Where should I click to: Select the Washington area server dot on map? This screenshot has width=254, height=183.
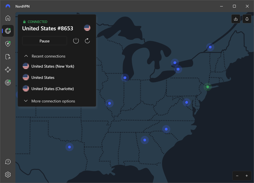[187, 102]
